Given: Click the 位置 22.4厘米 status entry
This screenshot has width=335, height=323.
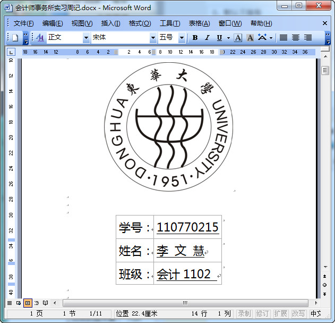Looking at the screenshot, I should coord(137,313).
